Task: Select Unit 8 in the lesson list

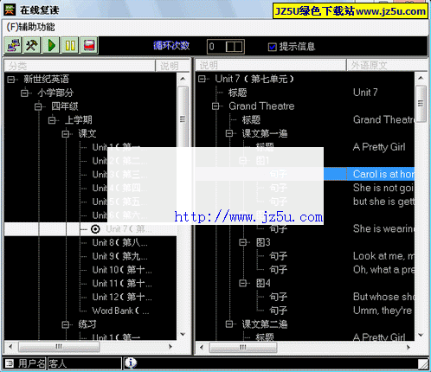Action: click(x=120, y=243)
